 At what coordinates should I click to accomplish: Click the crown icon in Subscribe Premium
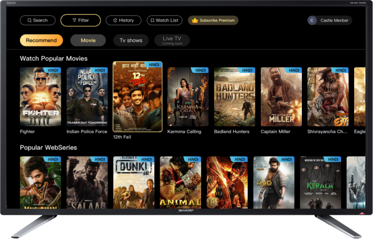click(x=195, y=21)
